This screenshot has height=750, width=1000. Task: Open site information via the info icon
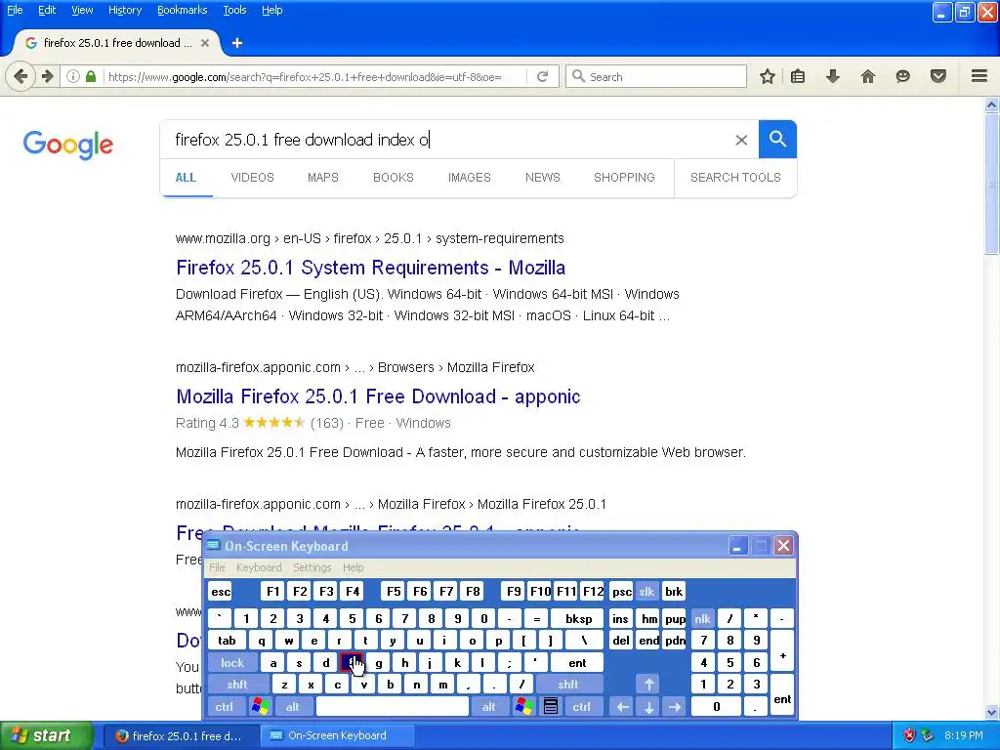[73, 76]
